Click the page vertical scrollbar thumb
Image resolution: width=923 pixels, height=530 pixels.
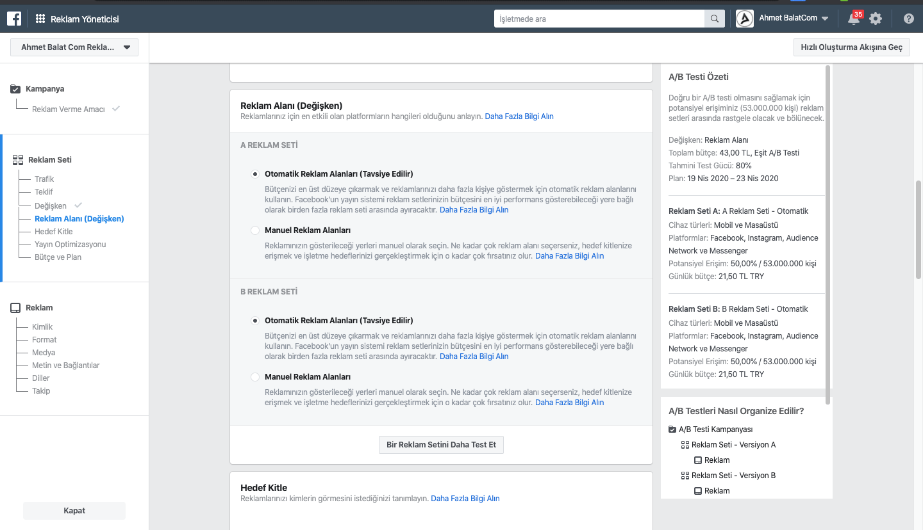(x=918, y=230)
